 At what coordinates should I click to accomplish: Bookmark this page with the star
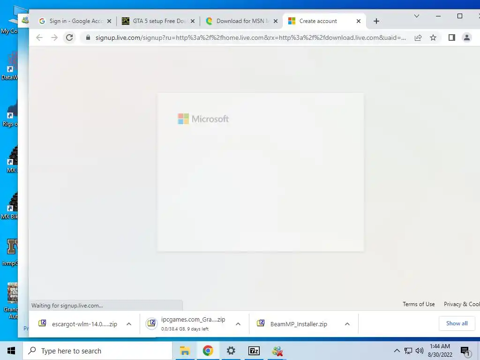(433, 37)
